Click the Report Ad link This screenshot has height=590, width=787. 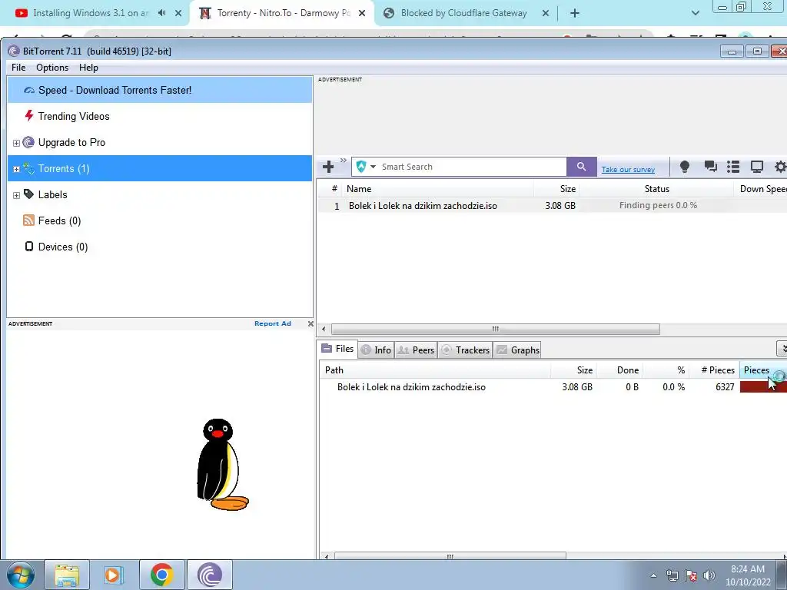(273, 323)
